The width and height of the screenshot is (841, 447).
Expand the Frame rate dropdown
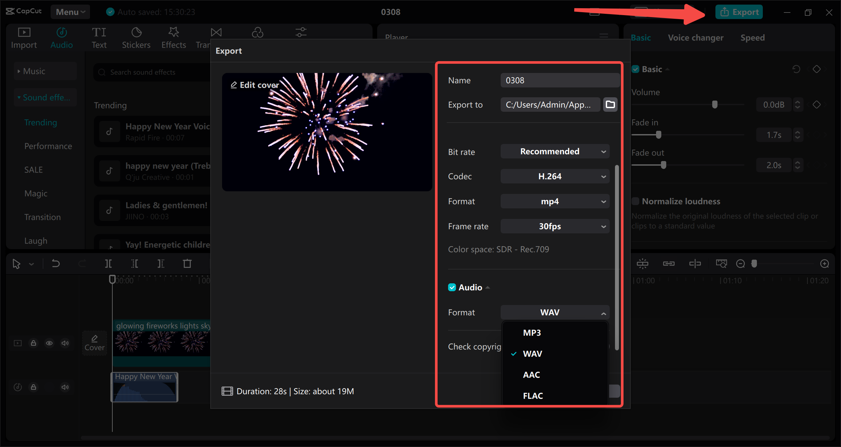pyautogui.click(x=555, y=226)
